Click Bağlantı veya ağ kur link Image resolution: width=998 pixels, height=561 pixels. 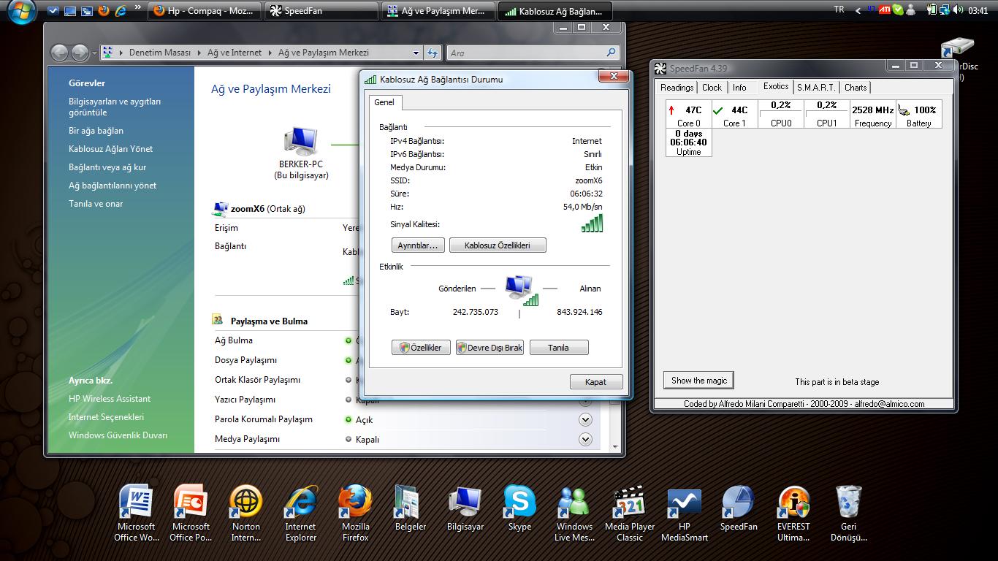point(107,167)
